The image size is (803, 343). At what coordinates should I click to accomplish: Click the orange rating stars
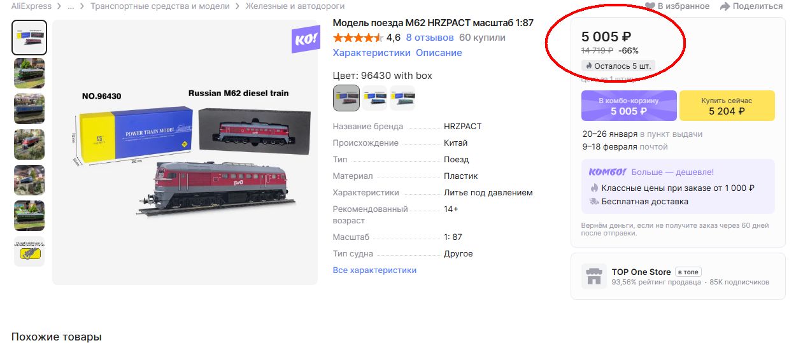[357, 38]
